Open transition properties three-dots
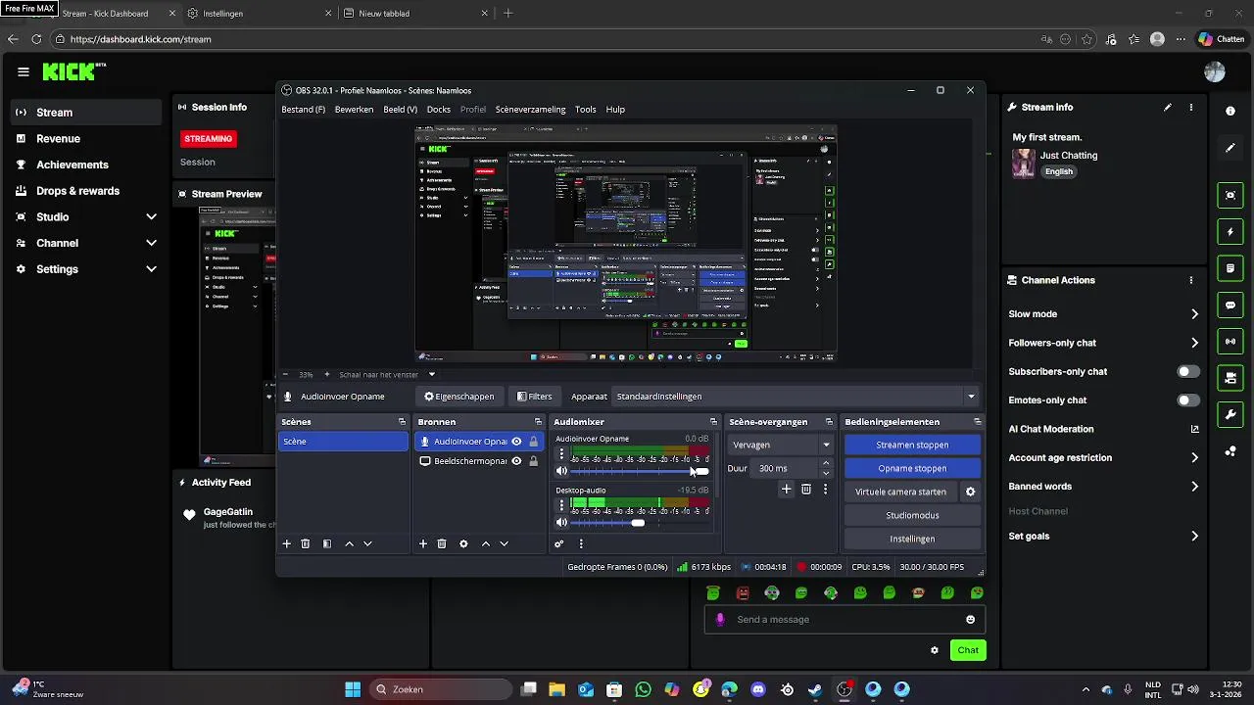 825,489
